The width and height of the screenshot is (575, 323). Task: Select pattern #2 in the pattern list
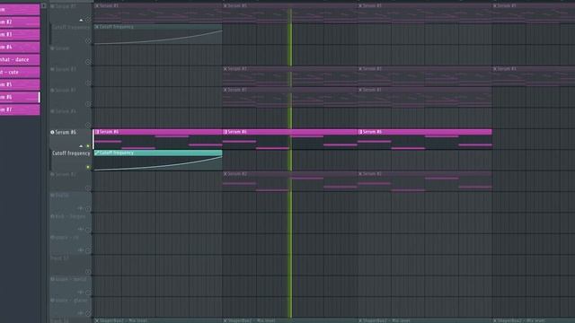[x=20, y=22]
